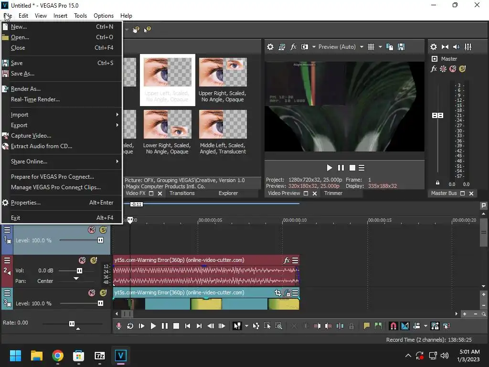The height and width of the screenshot is (367, 489).
Task: Click Preview on External Monitor icon
Action: click(x=282, y=47)
